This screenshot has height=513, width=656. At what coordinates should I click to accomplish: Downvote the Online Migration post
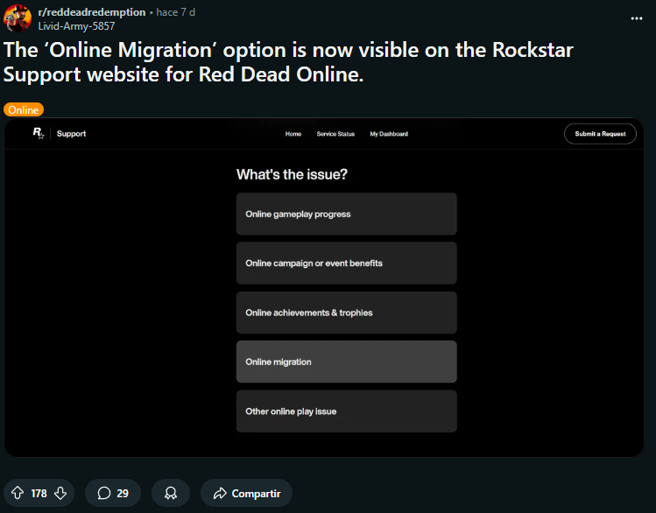click(60, 493)
